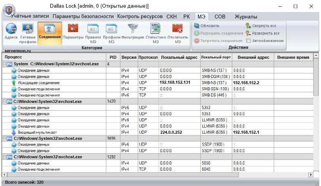Click Развернуть все action
The image size is (321, 186).
tap(263, 33)
